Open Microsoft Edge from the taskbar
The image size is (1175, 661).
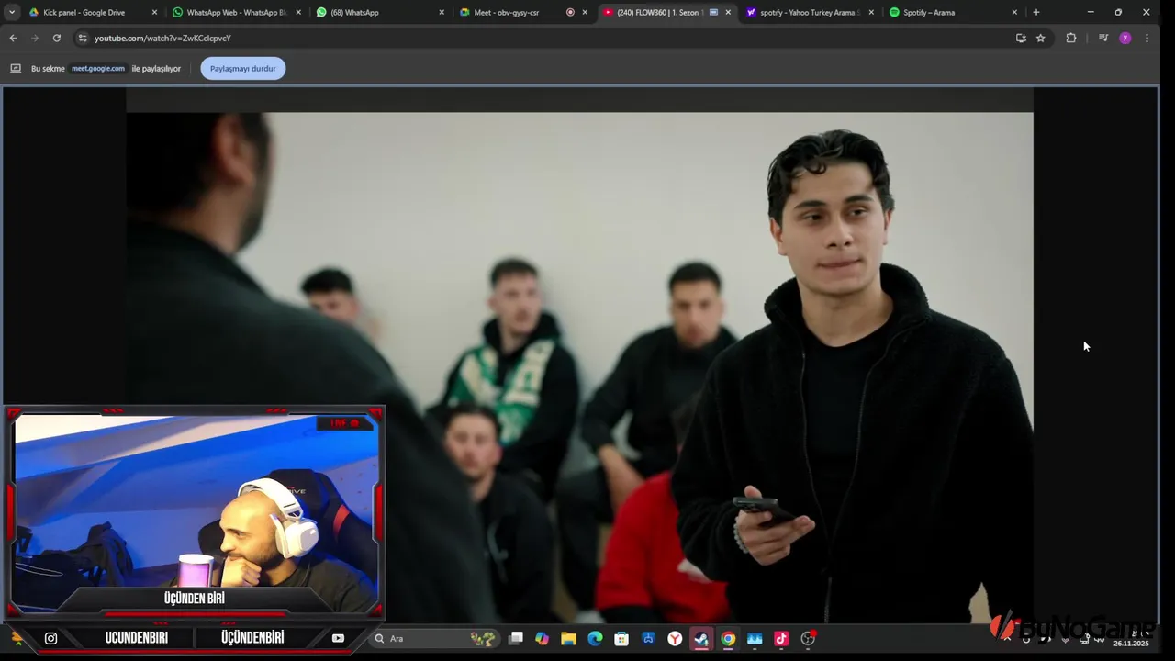click(x=595, y=638)
